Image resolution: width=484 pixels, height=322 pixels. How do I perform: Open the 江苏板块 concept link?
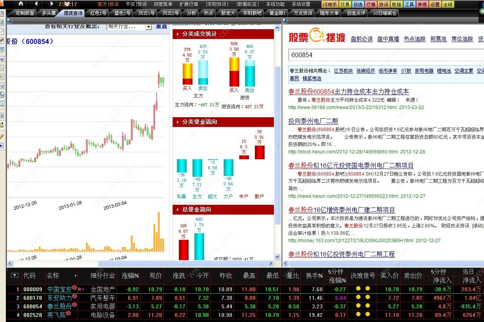343,71
